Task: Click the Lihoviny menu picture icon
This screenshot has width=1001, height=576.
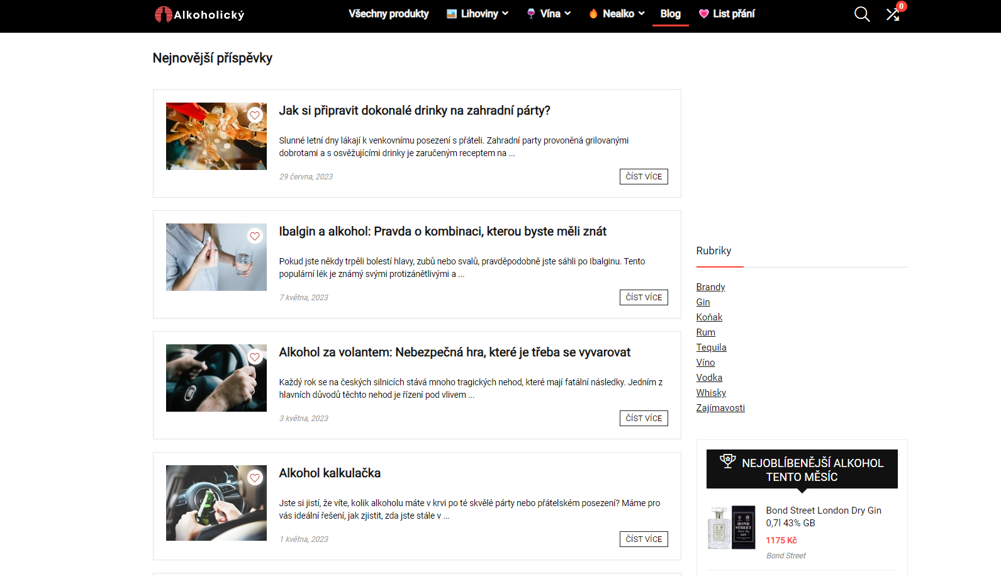Action: click(x=452, y=14)
